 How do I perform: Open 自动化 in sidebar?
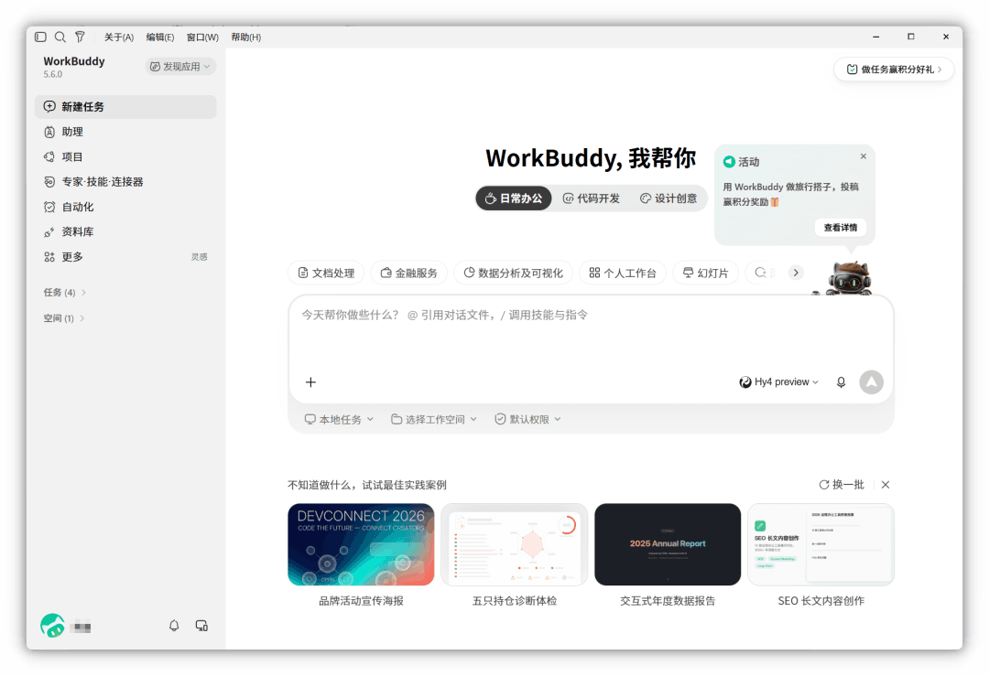point(125,207)
